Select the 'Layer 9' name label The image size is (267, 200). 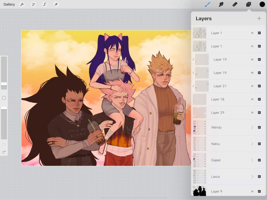pos(217,191)
